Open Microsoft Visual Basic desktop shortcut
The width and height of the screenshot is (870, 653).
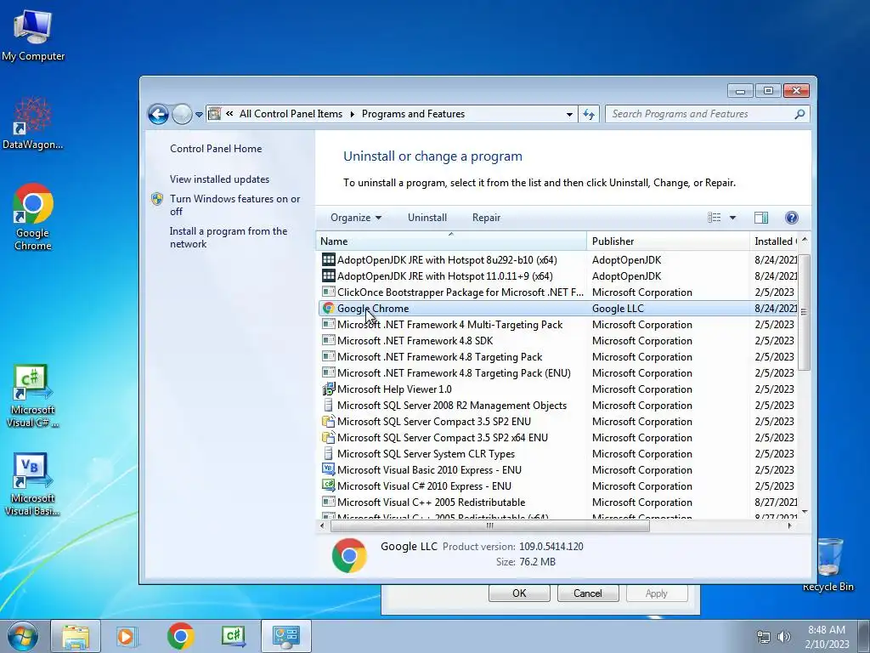pyautogui.click(x=33, y=484)
